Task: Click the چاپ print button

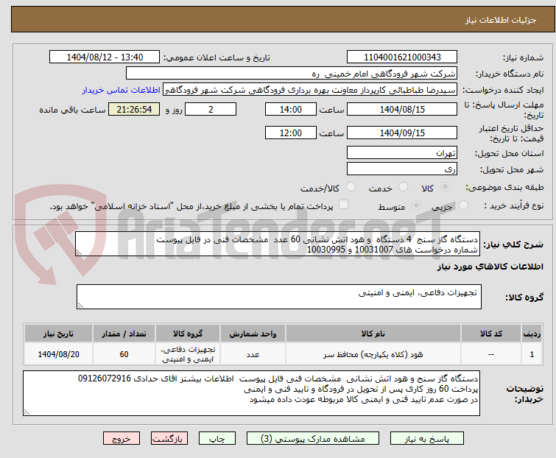Action: coord(217,439)
